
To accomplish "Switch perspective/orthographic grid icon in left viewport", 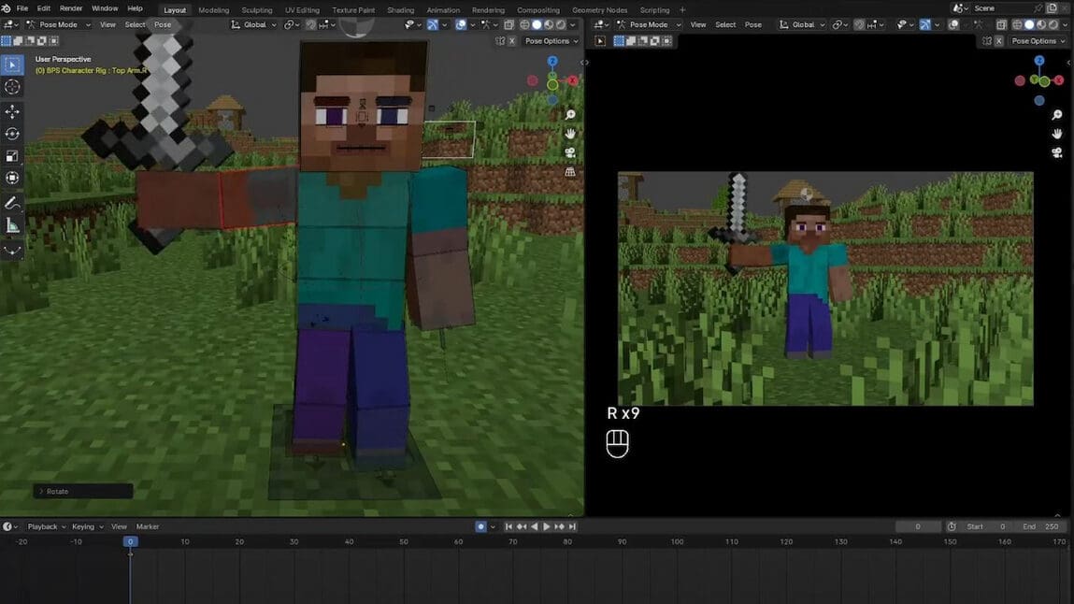I will (570, 172).
